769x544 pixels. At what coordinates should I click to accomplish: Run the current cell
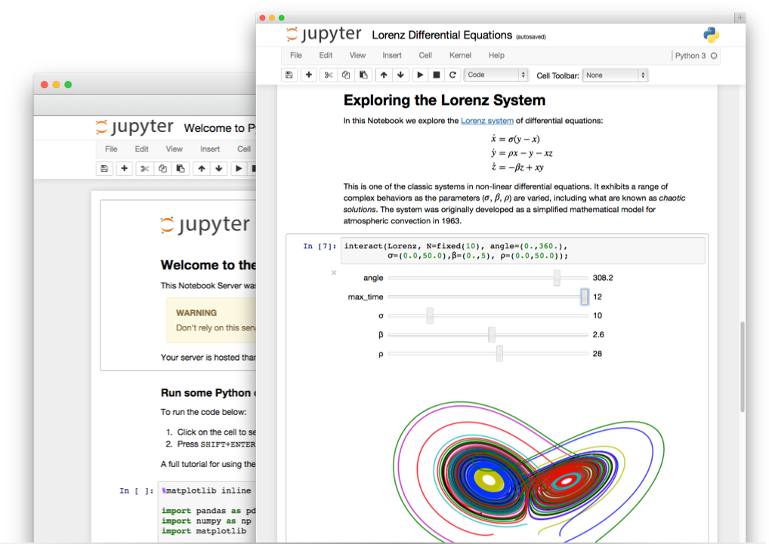click(420, 75)
